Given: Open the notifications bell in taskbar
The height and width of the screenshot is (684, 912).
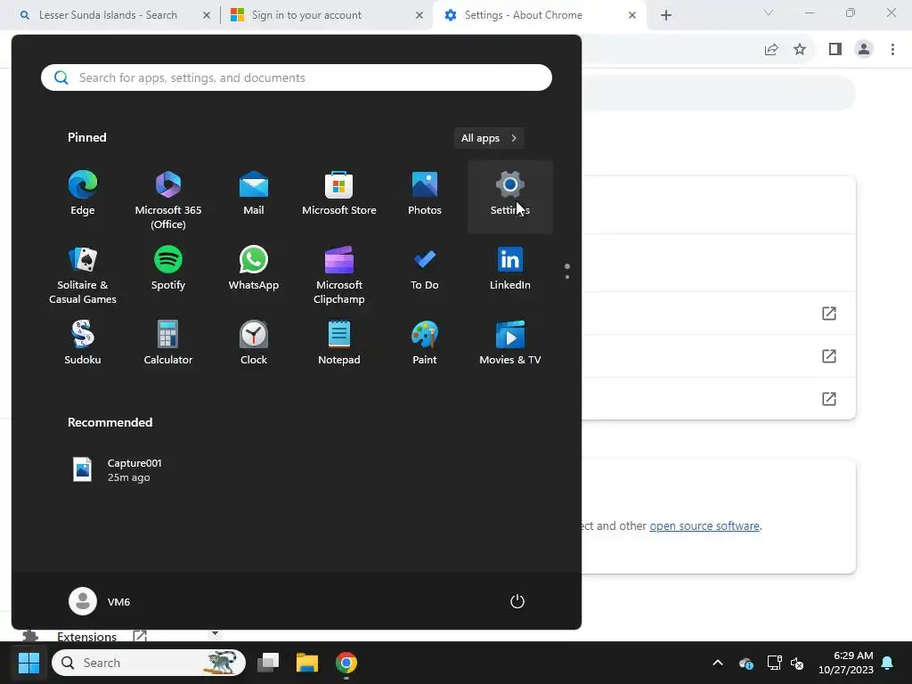Looking at the screenshot, I should click(888, 663).
